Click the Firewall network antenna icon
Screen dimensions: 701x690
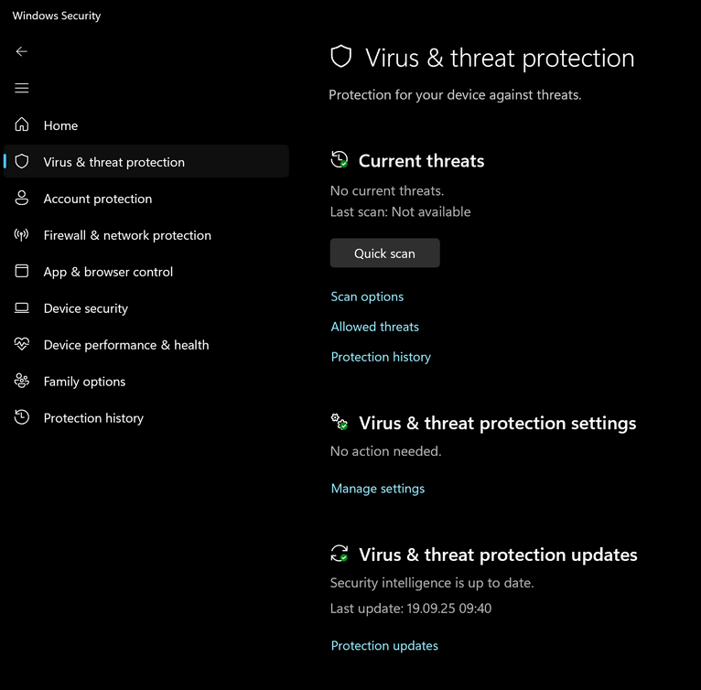click(x=22, y=235)
